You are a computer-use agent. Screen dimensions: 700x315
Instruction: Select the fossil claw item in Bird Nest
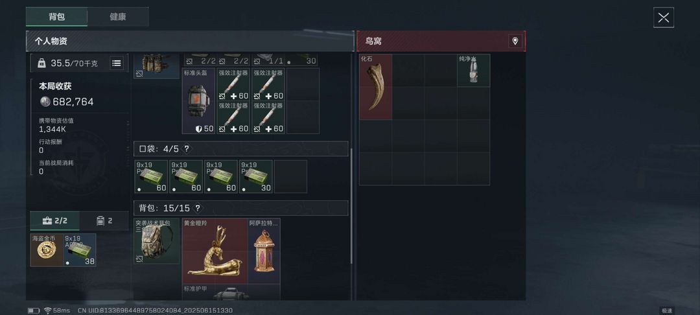tap(375, 87)
